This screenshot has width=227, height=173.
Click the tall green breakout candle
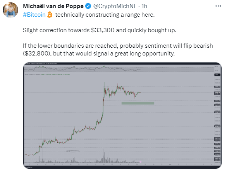[103, 106]
